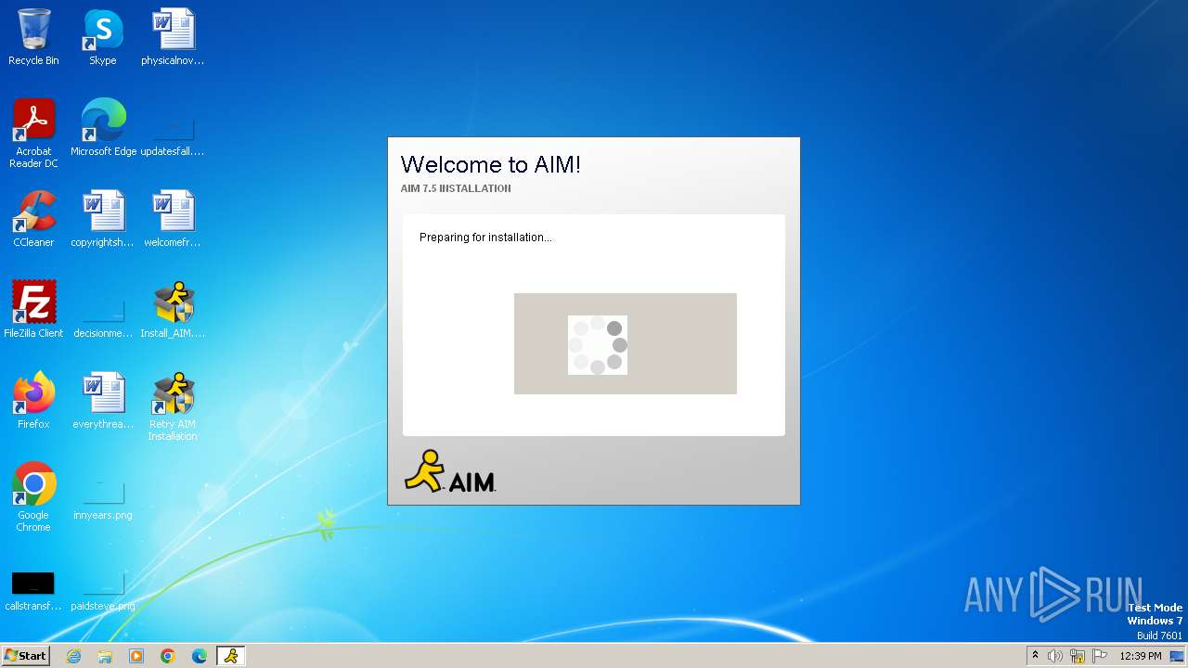Open Chrome from the taskbar
This screenshot has width=1188, height=668.
pyautogui.click(x=168, y=656)
